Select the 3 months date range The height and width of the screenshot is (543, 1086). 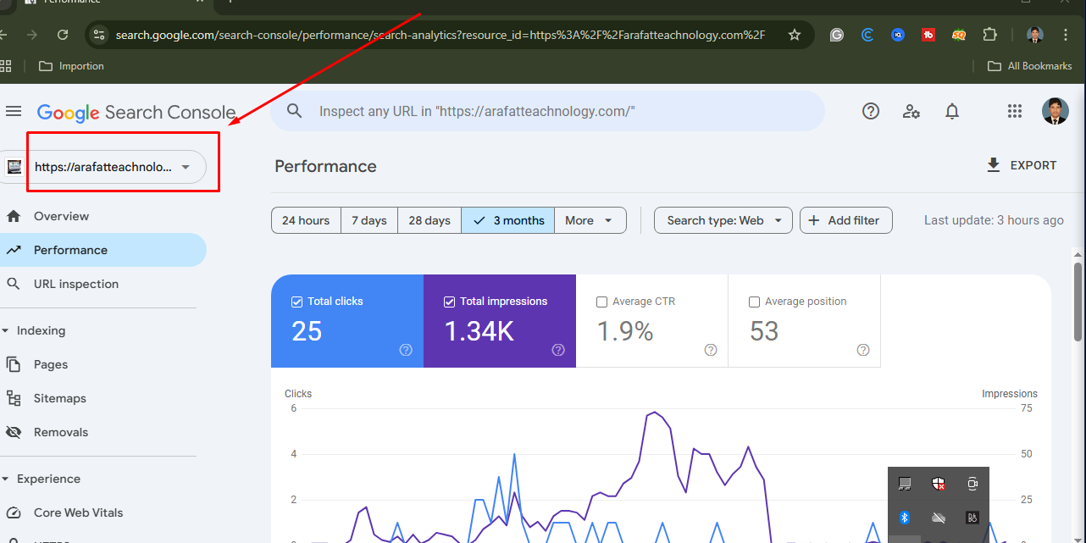click(x=508, y=220)
